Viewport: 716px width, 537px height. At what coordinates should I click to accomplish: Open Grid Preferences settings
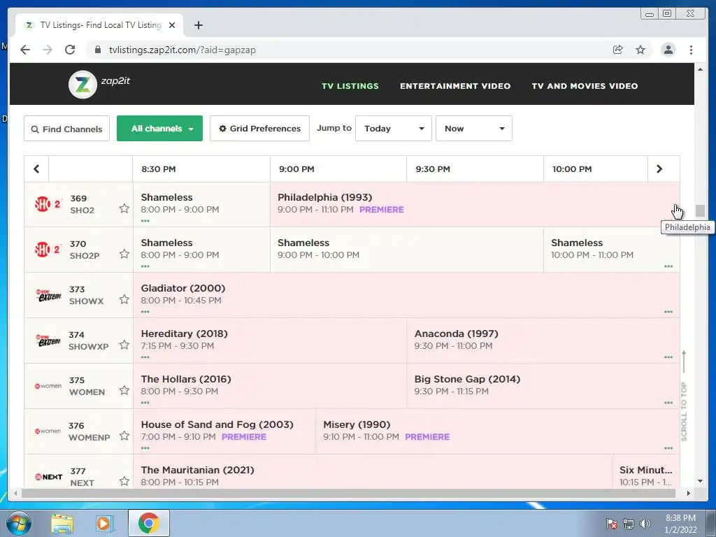point(259,129)
